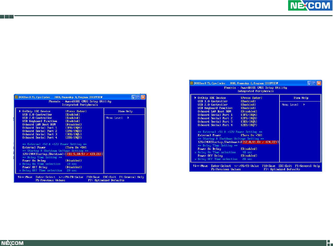This screenshot has height=246, width=333.
Task: Open Serial Port 1 [3F8/IRQ4] in right window
Action: pos(249,115)
